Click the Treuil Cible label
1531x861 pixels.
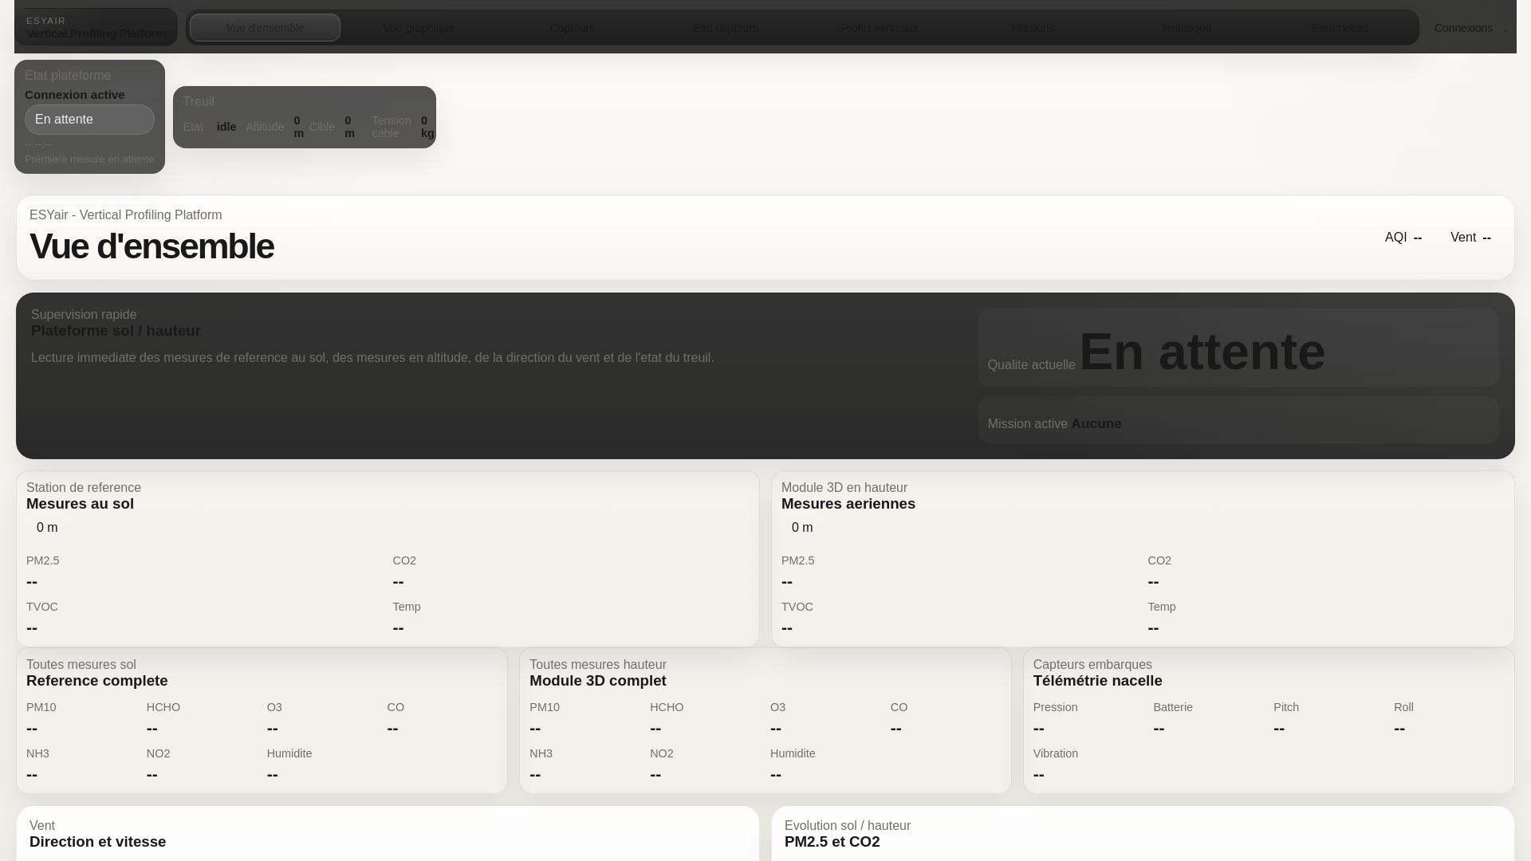coord(321,127)
